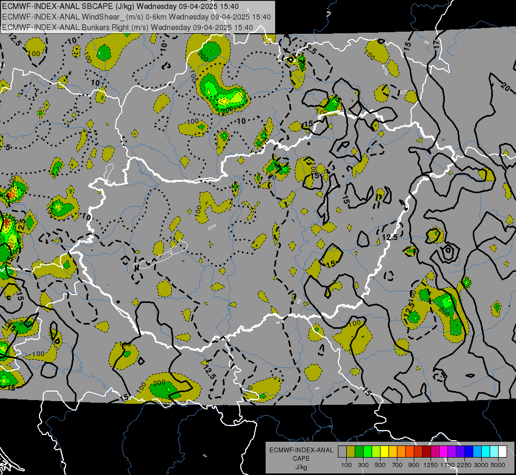
Task: Click the olive swatch in CAPE legend
Action: [x=351, y=452]
